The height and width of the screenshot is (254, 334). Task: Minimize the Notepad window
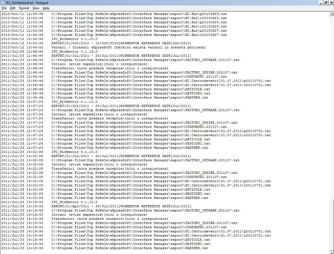pos(321,3)
